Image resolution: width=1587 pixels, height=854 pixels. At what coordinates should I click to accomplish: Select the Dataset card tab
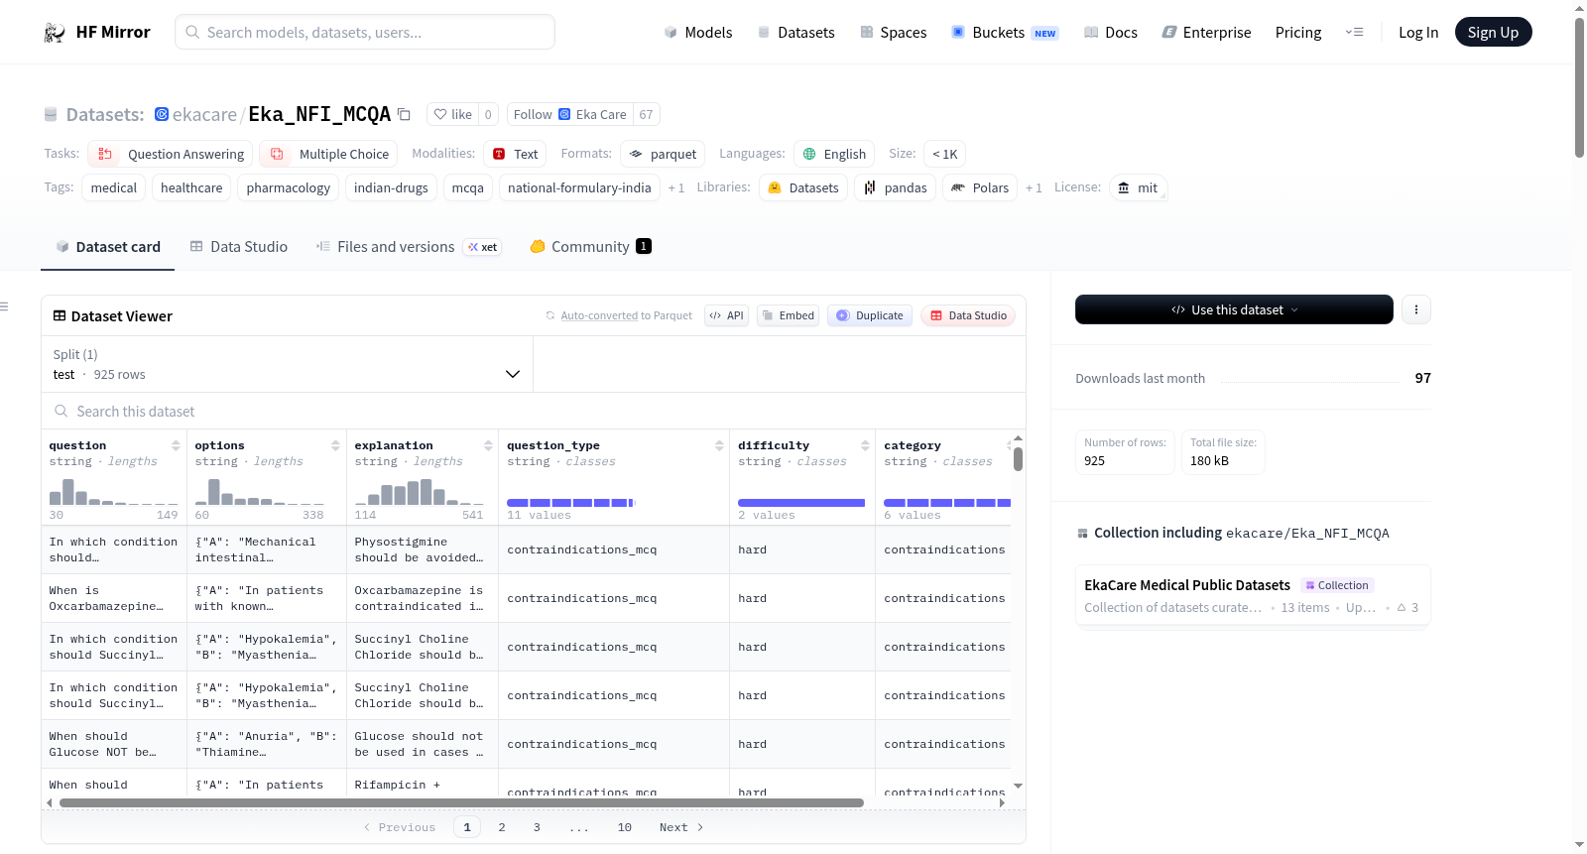point(108,247)
